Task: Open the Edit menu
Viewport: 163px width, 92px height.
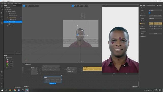Action: (5, 3)
